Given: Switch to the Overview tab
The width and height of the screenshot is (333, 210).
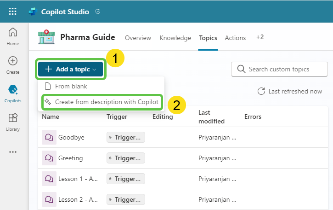Looking at the screenshot, I should coord(138,38).
